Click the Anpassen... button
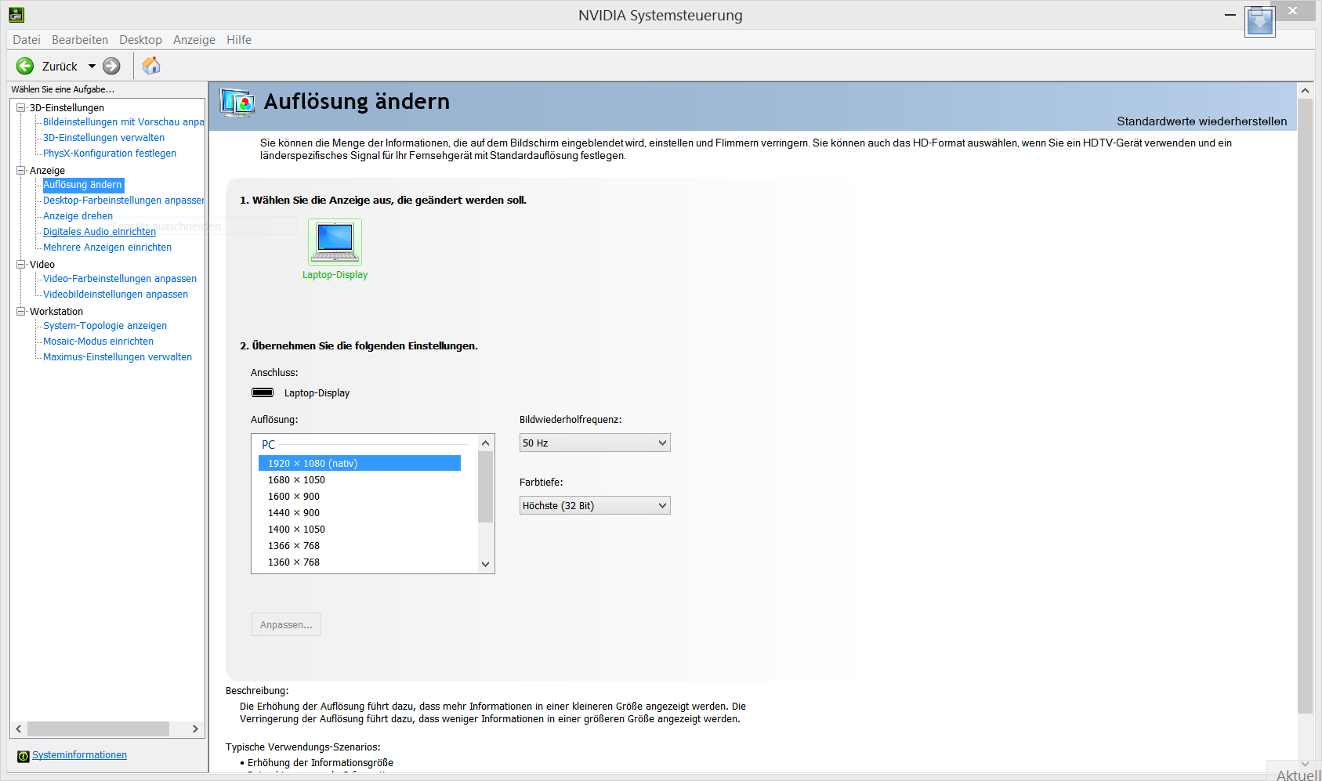Image resolution: width=1322 pixels, height=781 pixels. pos(286,624)
